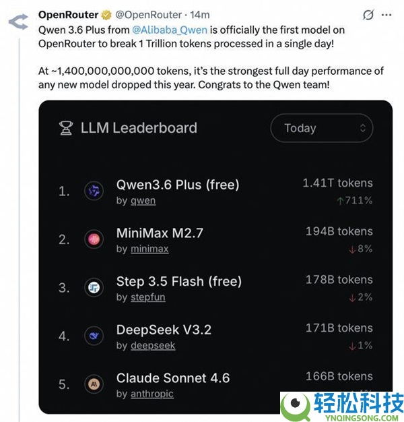Open the three-dot more options menu

pyautogui.click(x=386, y=14)
